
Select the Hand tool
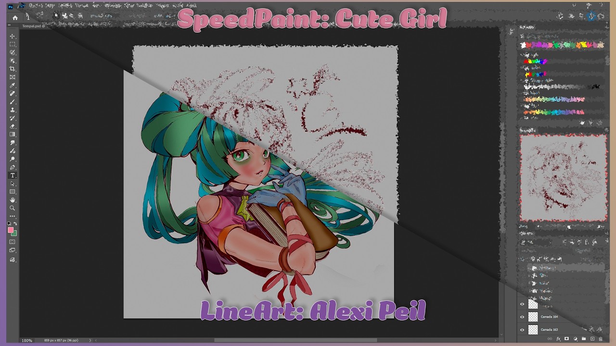point(13,200)
